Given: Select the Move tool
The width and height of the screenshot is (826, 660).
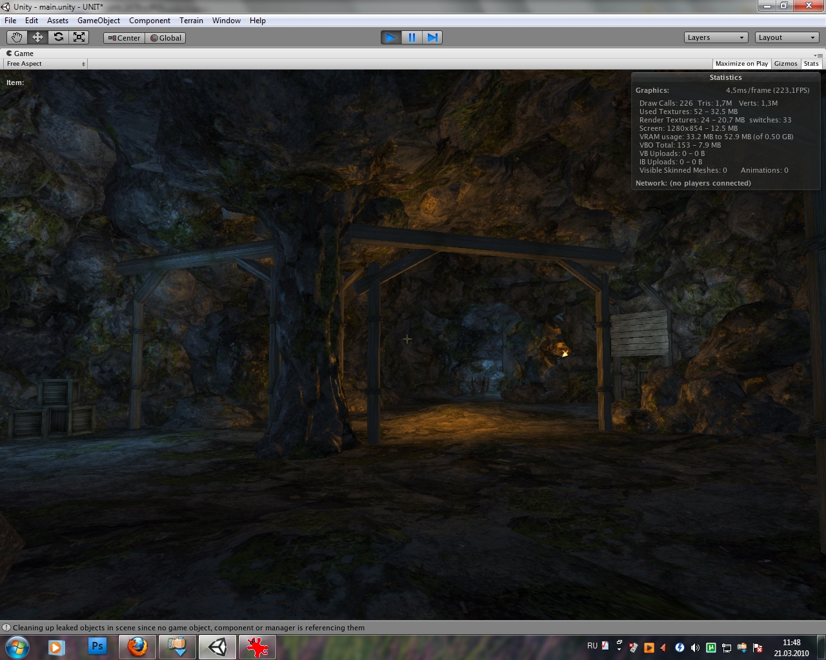Looking at the screenshot, I should (x=37, y=37).
